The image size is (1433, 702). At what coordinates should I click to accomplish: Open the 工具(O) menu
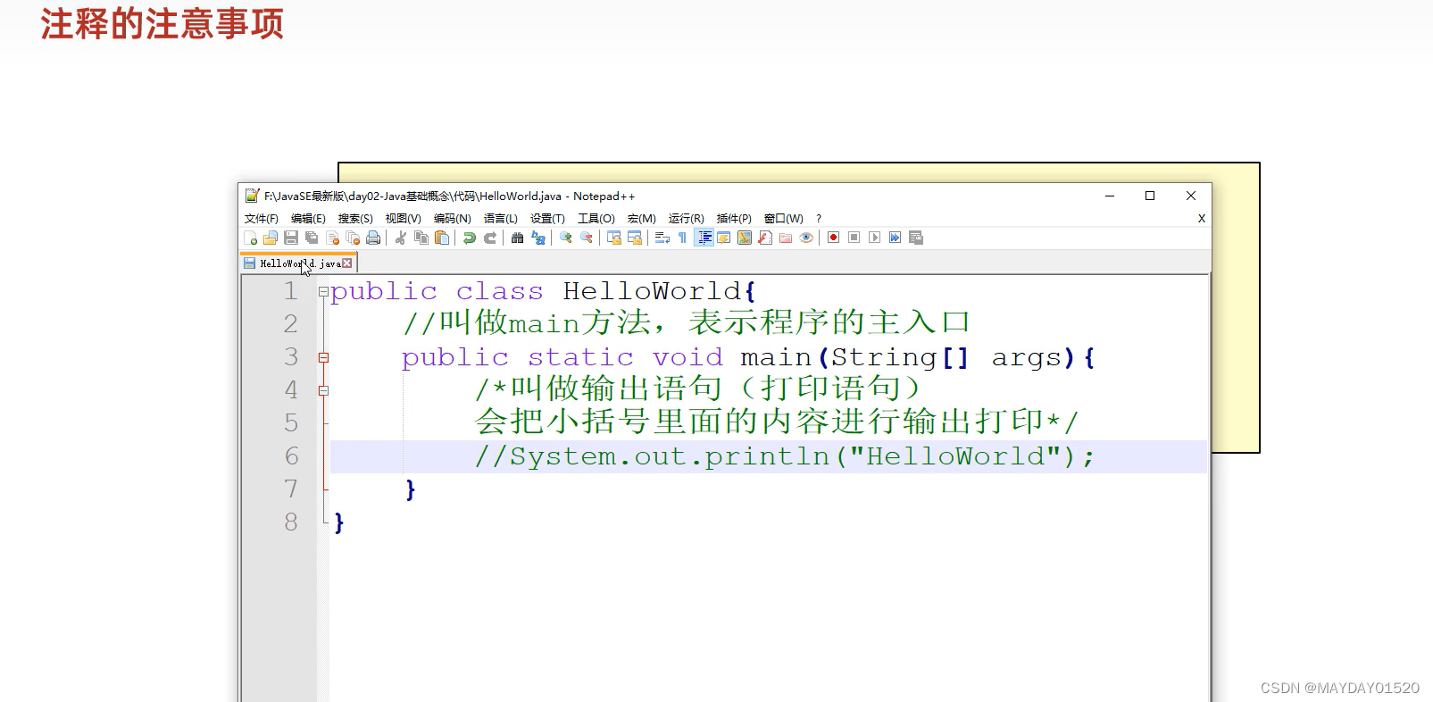coord(596,219)
